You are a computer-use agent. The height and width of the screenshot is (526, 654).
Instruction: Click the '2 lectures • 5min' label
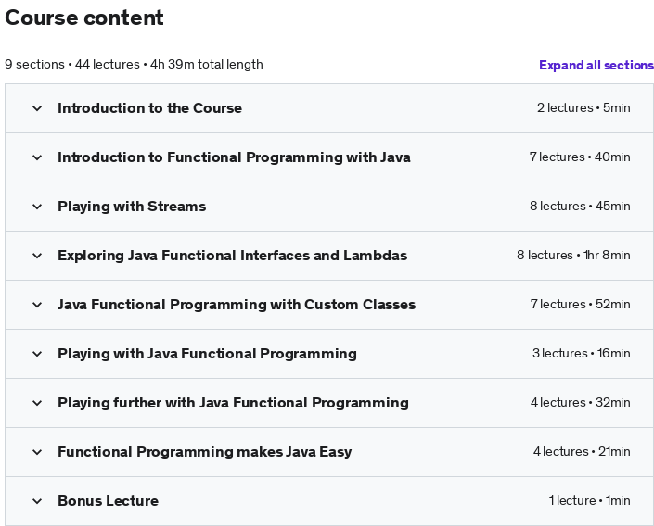(x=583, y=107)
